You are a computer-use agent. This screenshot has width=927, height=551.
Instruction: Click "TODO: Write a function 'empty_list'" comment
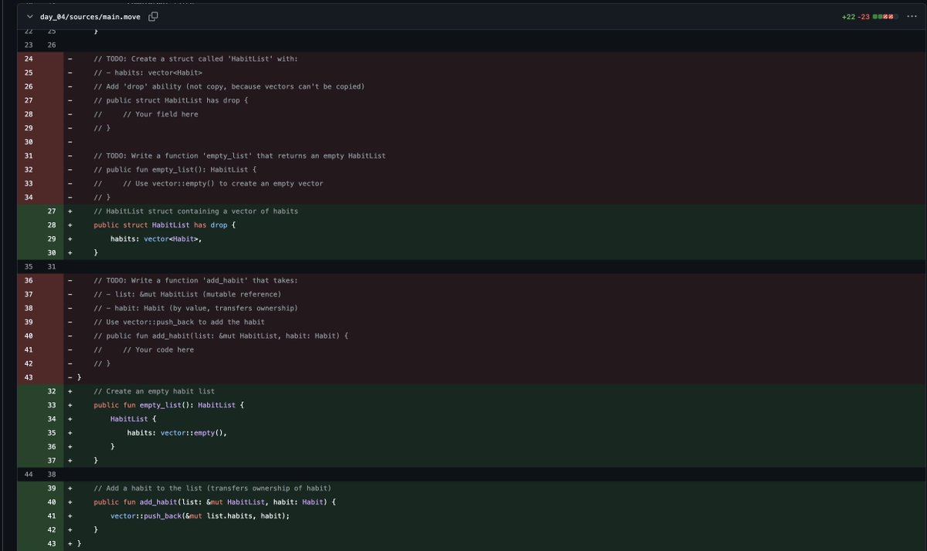coord(239,156)
